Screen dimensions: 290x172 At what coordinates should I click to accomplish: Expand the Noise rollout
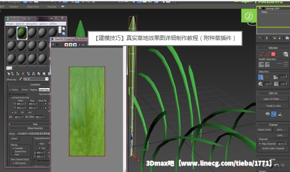tap(29, 124)
